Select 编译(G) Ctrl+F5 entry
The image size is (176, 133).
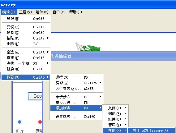pos(76,83)
